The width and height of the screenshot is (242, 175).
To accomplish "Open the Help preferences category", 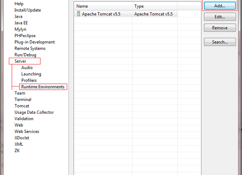I will click(x=19, y=4).
